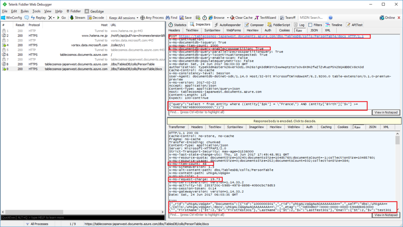
Task: Click the blue help question icon
Action: click(x=331, y=18)
